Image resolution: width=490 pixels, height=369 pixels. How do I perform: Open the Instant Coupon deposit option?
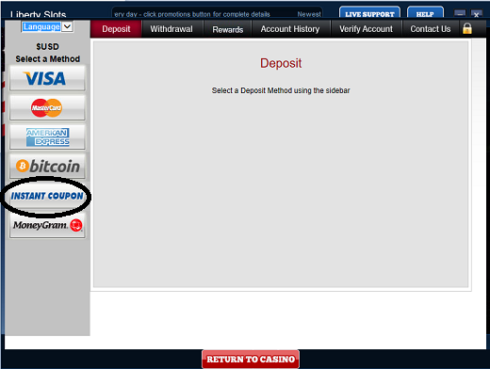pyautogui.click(x=47, y=196)
